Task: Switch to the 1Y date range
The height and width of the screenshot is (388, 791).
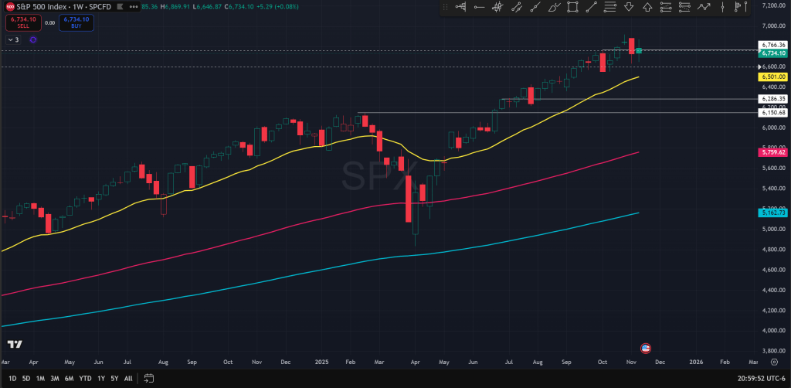Action: pyautogui.click(x=100, y=379)
